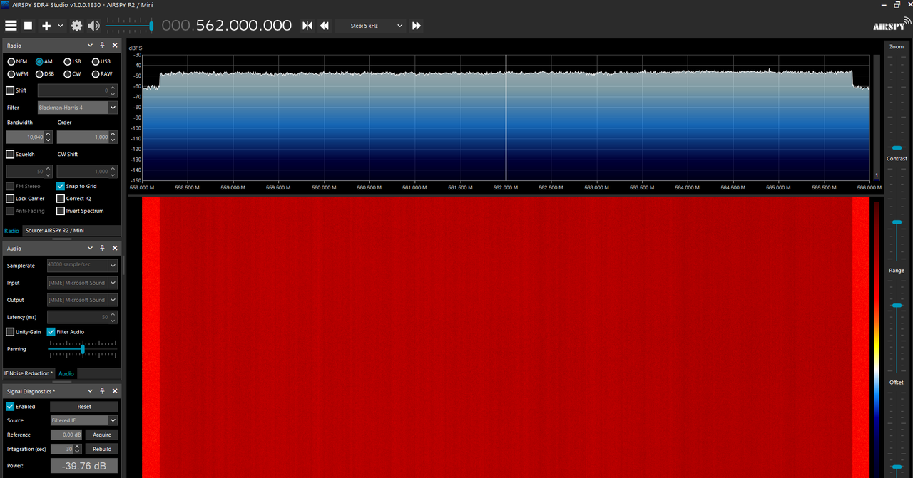Enable the Squelch checkbox
The height and width of the screenshot is (478, 913).
(x=10, y=154)
